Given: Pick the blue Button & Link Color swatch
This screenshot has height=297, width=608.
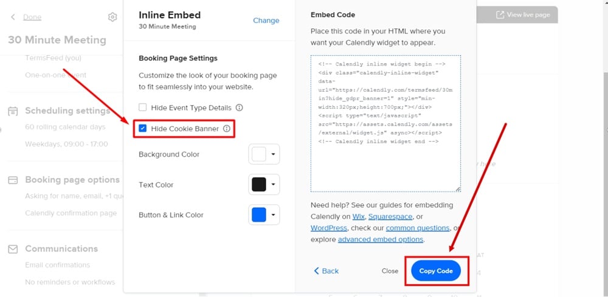Looking at the screenshot, I should (259, 215).
